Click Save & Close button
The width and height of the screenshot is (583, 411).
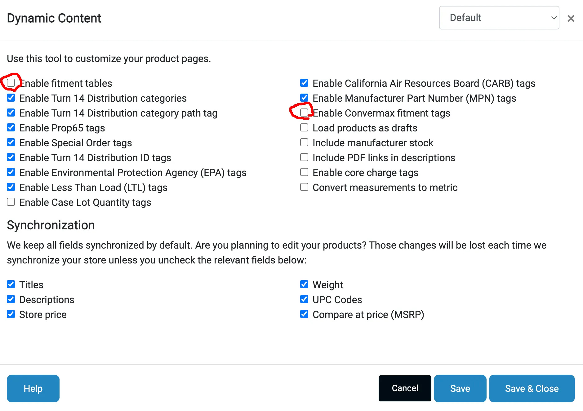click(x=532, y=388)
